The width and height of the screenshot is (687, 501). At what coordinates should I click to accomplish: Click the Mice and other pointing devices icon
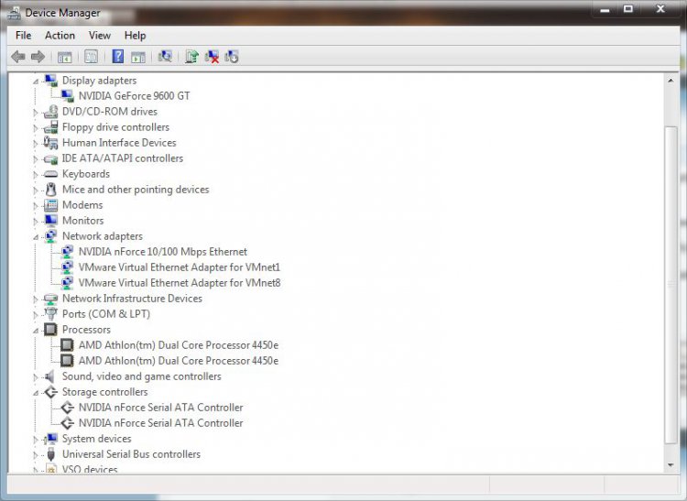coord(50,190)
